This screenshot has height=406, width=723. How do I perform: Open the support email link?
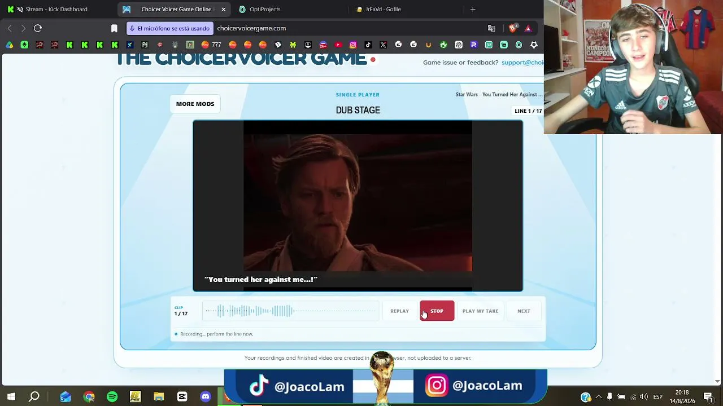522,63
